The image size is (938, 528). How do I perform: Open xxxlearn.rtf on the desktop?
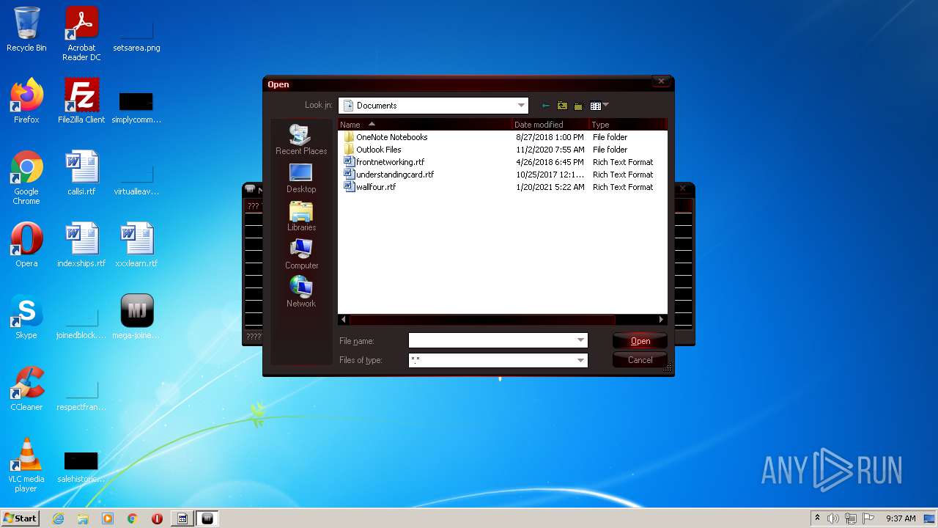136,245
